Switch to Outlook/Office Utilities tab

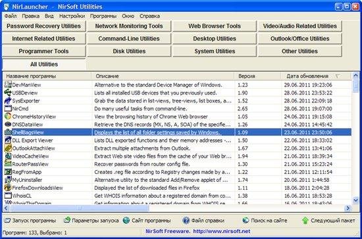pos(300,39)
